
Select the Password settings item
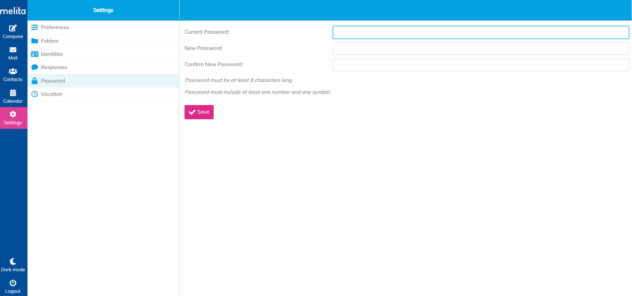[x=53, y=81]
